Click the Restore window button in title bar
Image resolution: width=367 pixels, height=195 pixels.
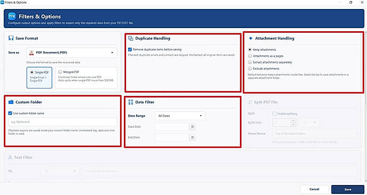click(x=351, y=2)
